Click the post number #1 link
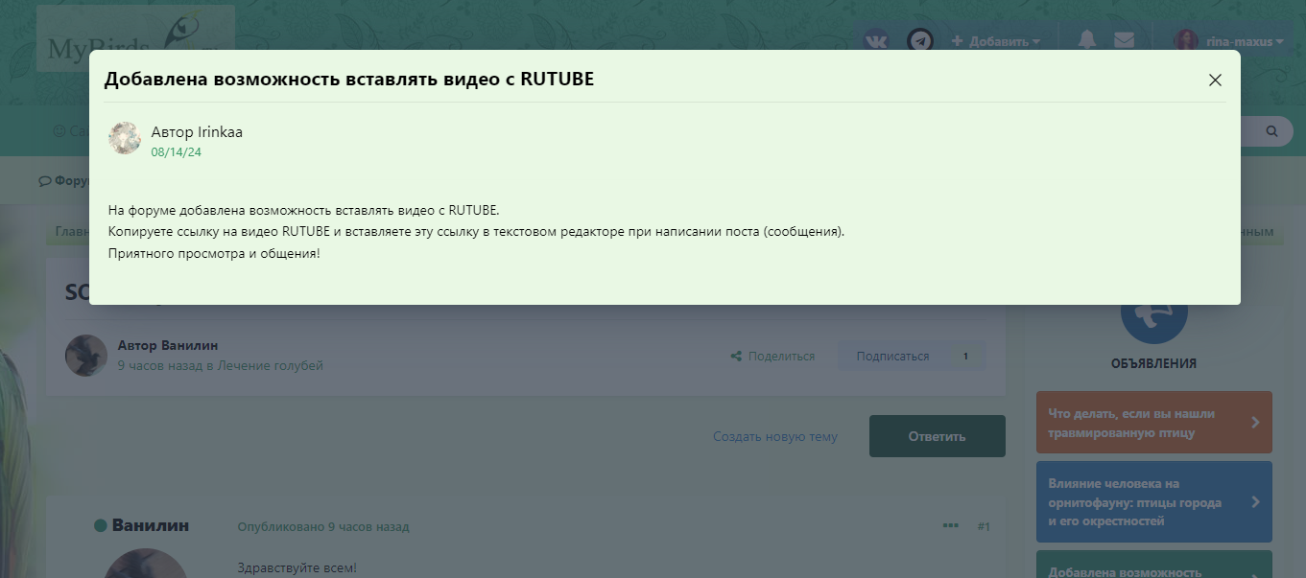The height and width of the screenshot is (578, 1306). click(984, 526)
